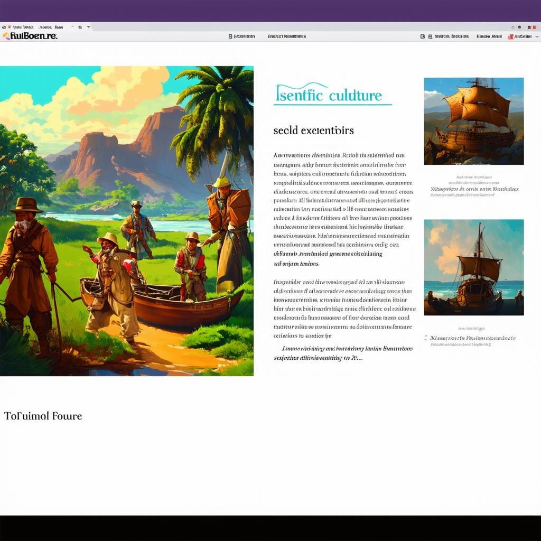The height and width of the screenshot is (541, 541).
Task: Click the caption under the upper ship image
Action: click(474, 189)
